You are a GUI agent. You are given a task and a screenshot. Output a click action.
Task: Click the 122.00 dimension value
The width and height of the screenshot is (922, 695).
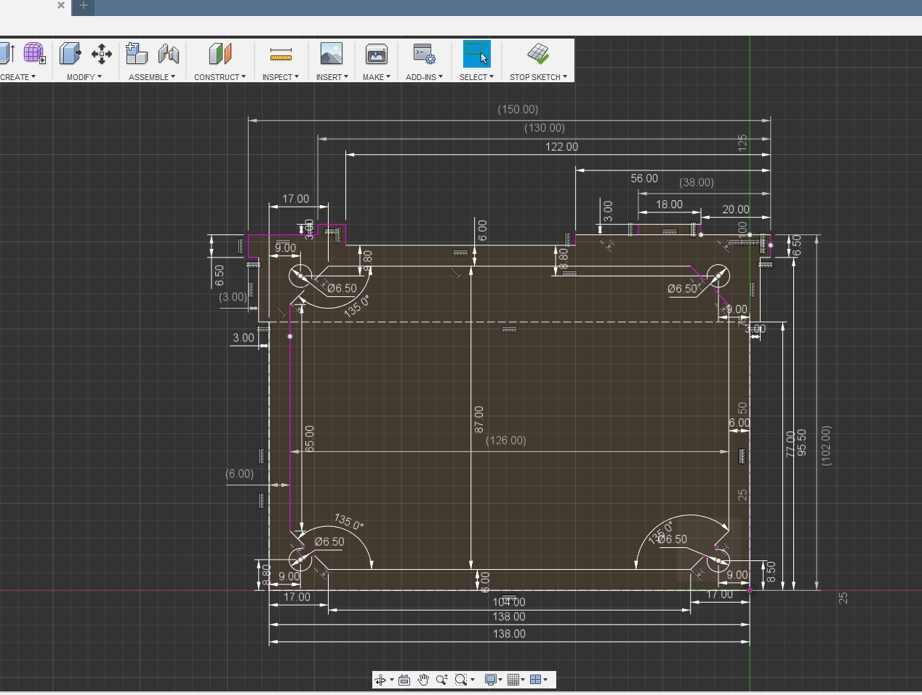point(561,147)
